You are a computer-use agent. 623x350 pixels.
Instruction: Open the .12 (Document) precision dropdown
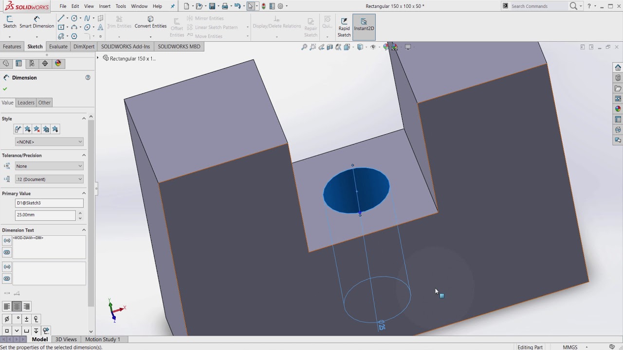coord(49,179)
